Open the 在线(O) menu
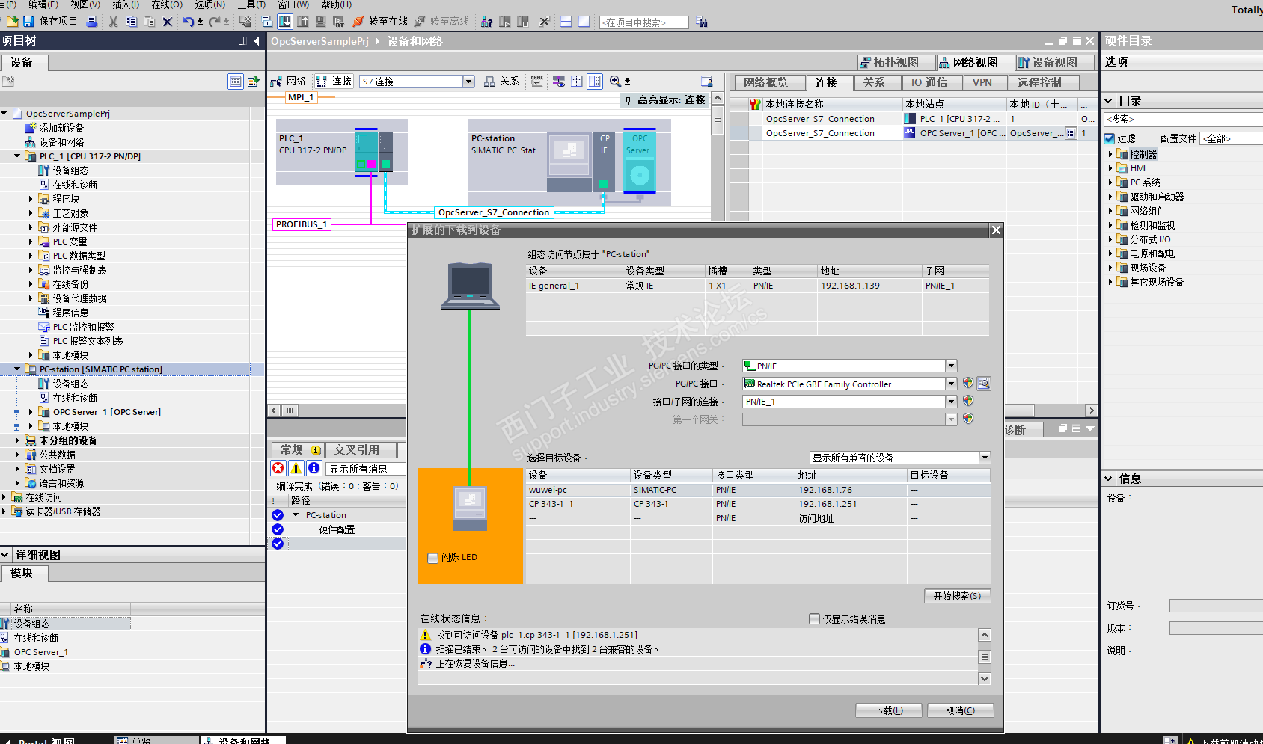The height and width of the screenshot is (744, 1263). click(x=167, y=4)
